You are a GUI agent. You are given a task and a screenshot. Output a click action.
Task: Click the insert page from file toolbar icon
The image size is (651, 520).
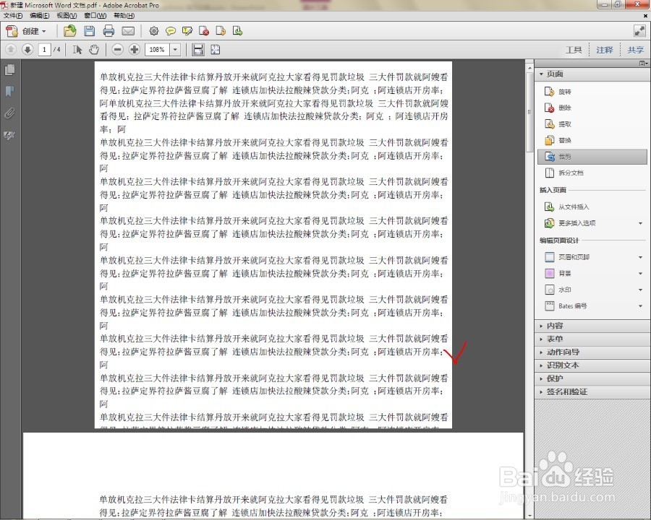click(x=237, y=31)
